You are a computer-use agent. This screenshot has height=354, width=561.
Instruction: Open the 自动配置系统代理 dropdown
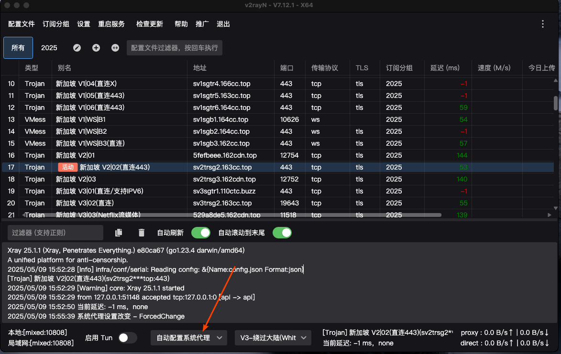click(189, 338)
